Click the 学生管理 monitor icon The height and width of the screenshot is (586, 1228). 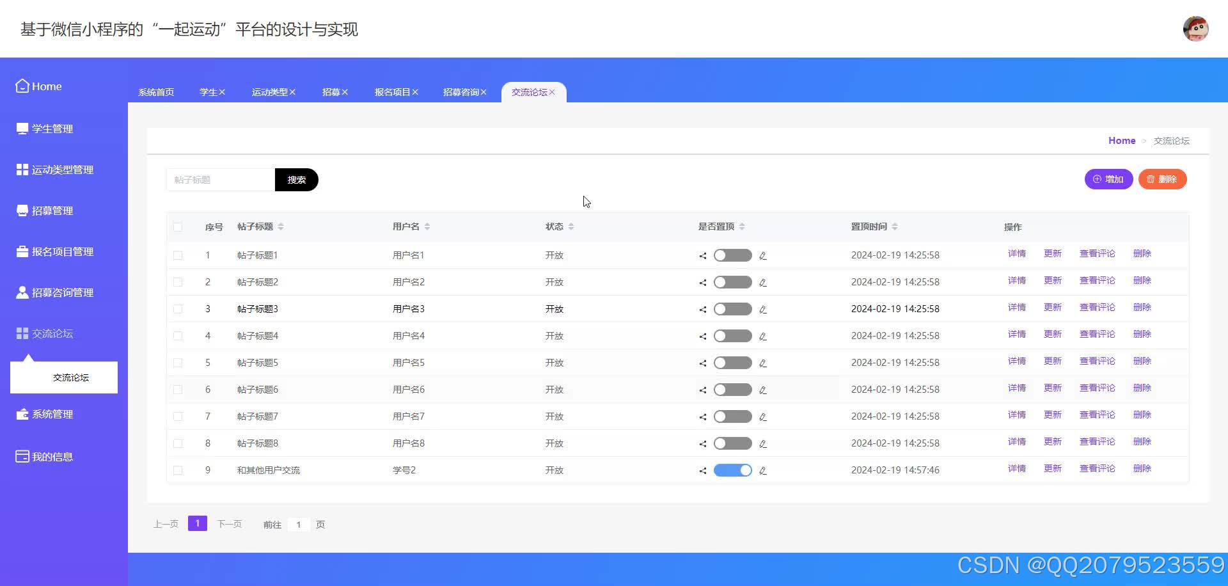(x=22, y=129)
